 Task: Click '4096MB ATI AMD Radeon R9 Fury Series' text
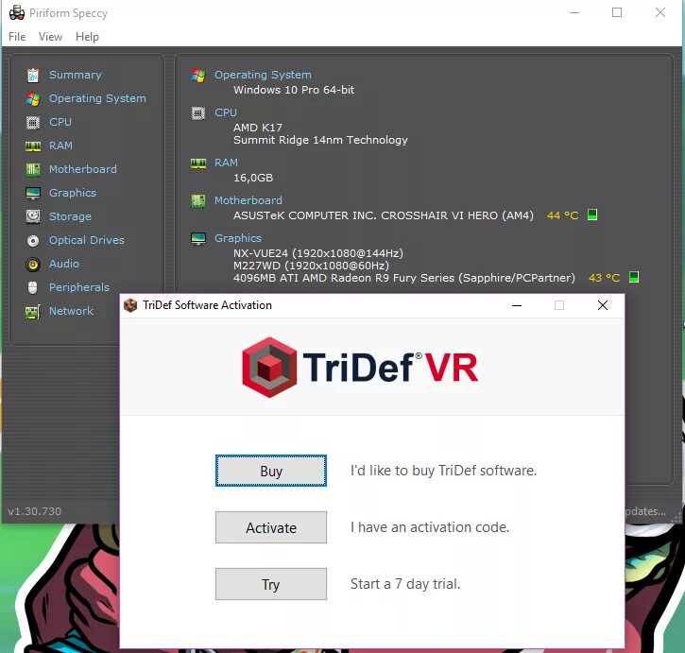[404, 278]
